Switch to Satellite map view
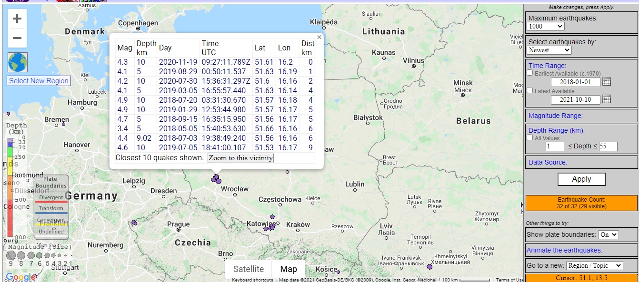Image resolution: width=639 pixels, height=282 pixels. click(248, 269)
